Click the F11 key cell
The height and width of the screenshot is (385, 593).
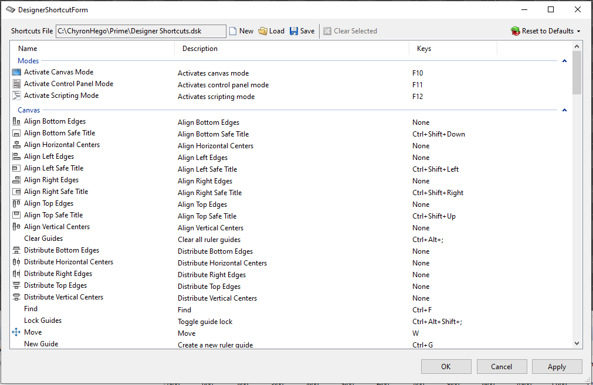point(418,85)
